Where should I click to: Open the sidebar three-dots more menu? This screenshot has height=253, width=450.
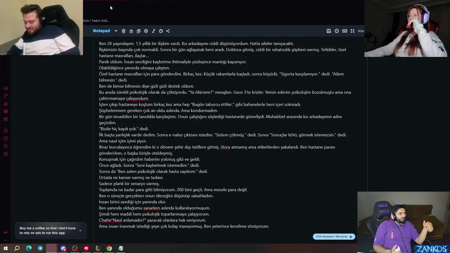coord(6,240)
